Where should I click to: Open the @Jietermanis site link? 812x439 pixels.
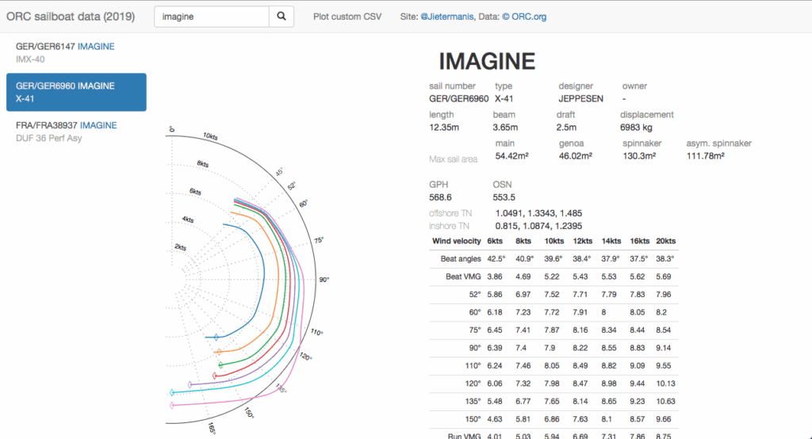pyautogui.click(x=447, y=16)
